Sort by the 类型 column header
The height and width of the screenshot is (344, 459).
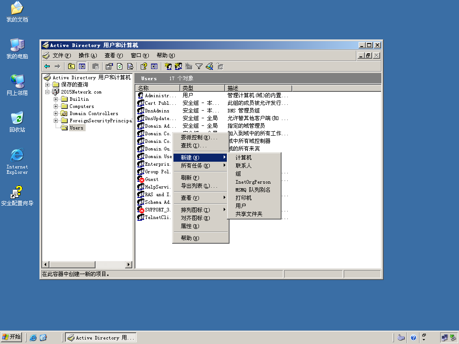[203, 88]
